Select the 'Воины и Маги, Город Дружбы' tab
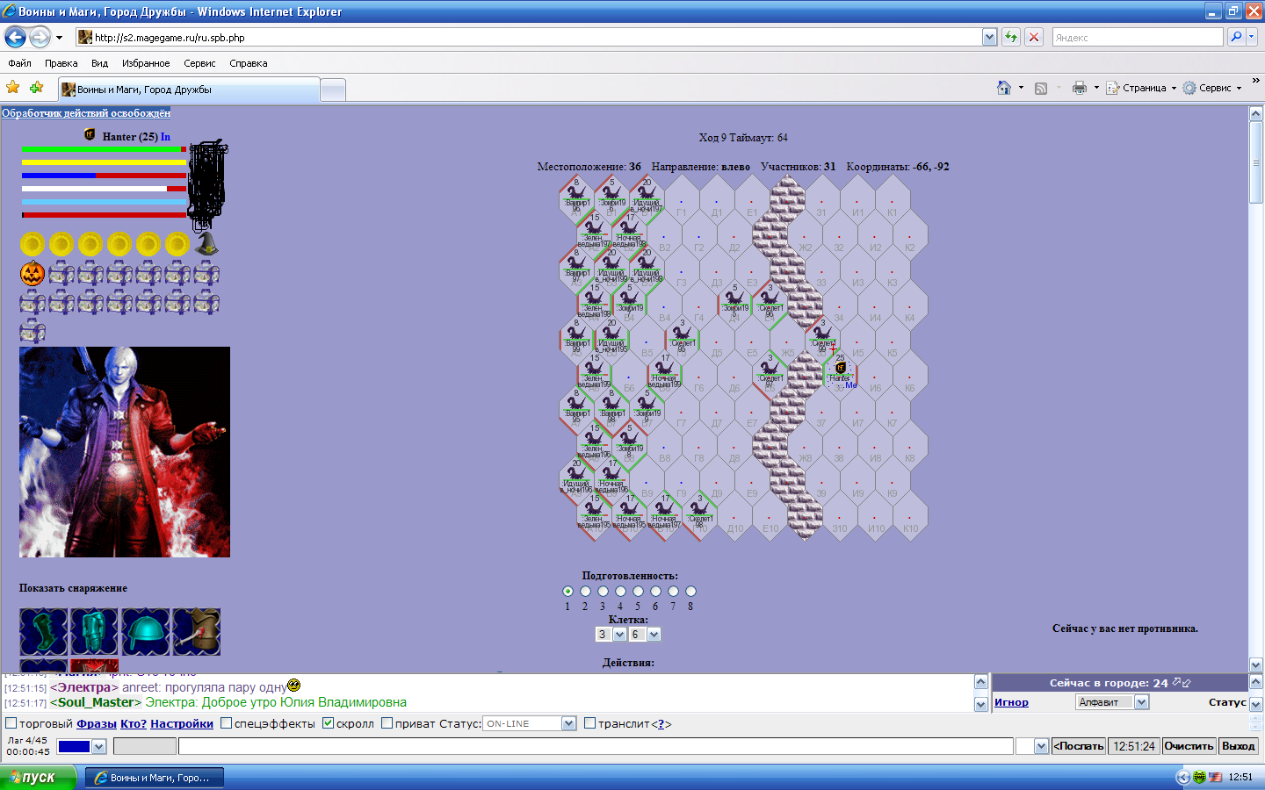 pyautogui.click(x=189, y=90)
